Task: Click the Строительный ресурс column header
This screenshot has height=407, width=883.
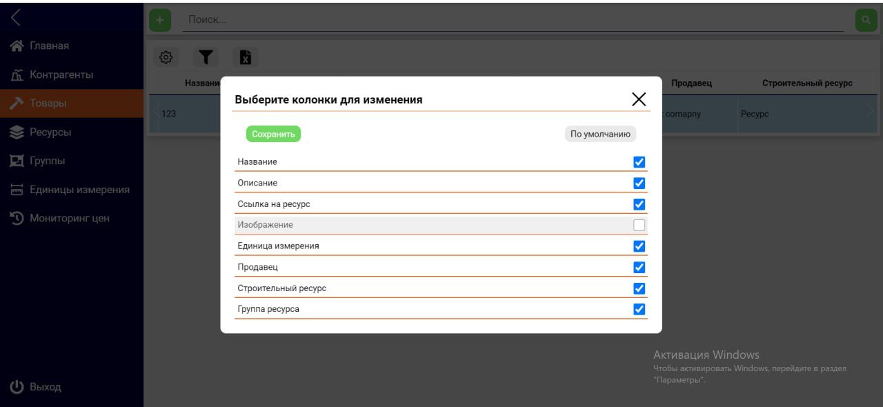Action: [x=807, y=83]
